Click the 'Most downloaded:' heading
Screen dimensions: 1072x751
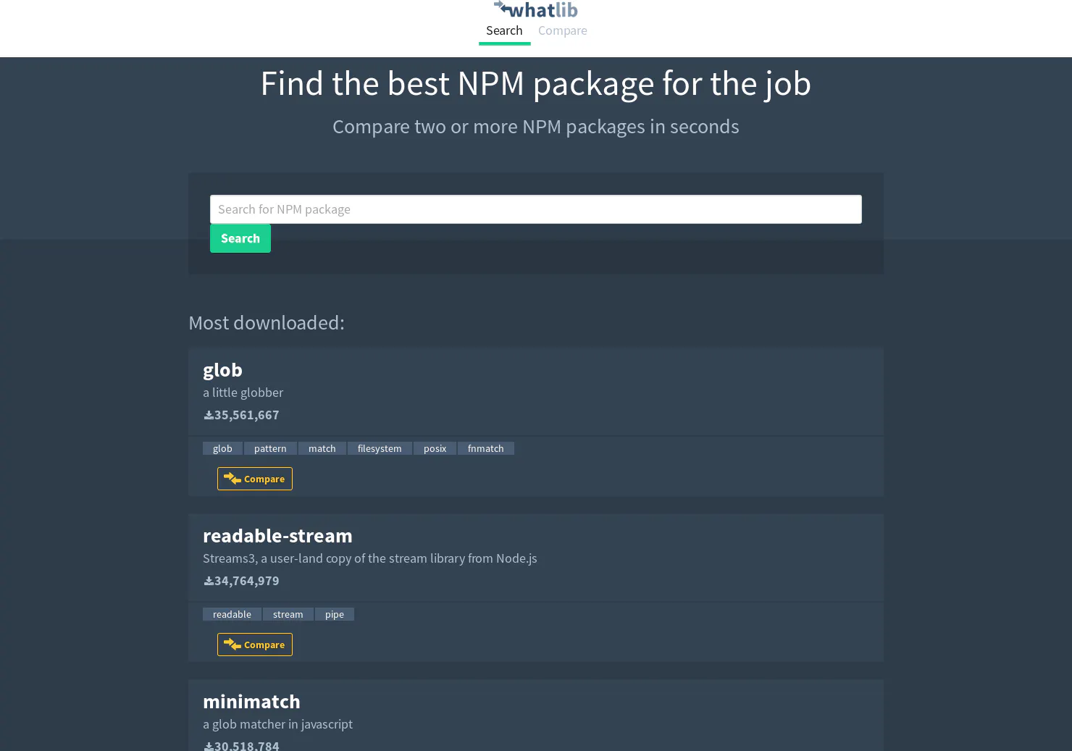(267, 323)
